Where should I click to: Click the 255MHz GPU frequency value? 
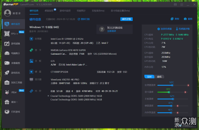(x=166, y=53)
